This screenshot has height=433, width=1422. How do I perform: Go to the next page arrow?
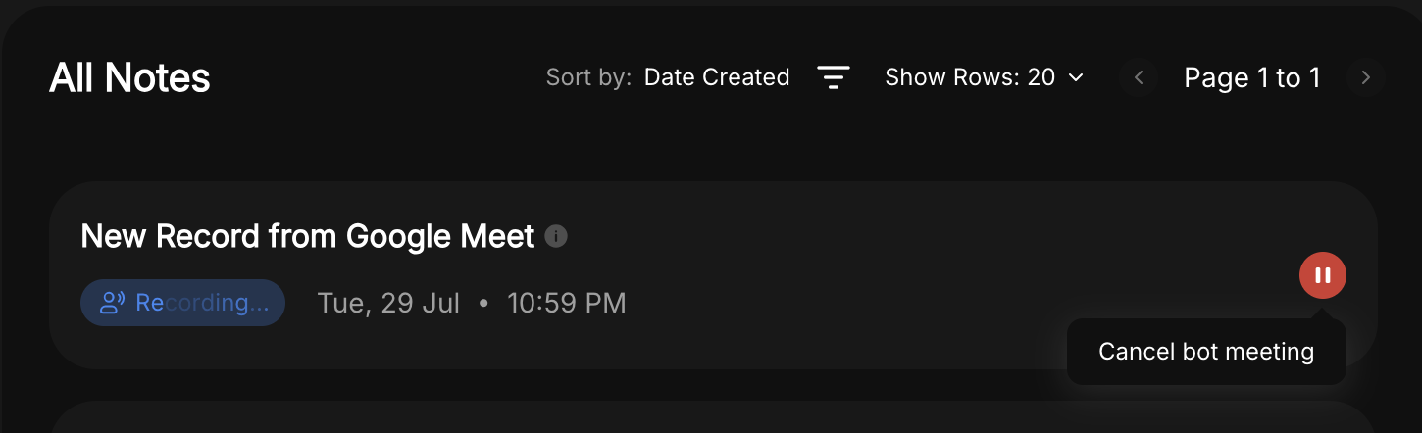coord(1365,77)
